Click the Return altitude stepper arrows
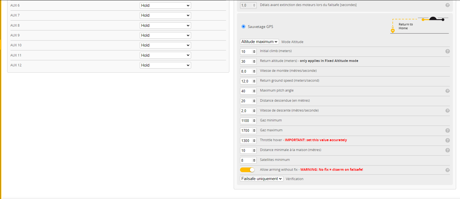This screenshot has height=199, width=460. (x=254, y=61)
